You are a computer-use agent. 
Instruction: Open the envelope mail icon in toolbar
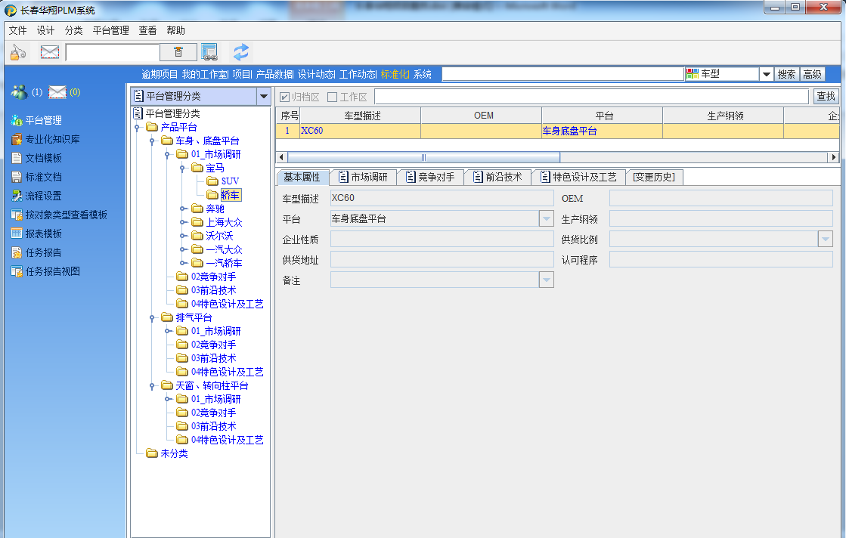[x=50, y=52]
